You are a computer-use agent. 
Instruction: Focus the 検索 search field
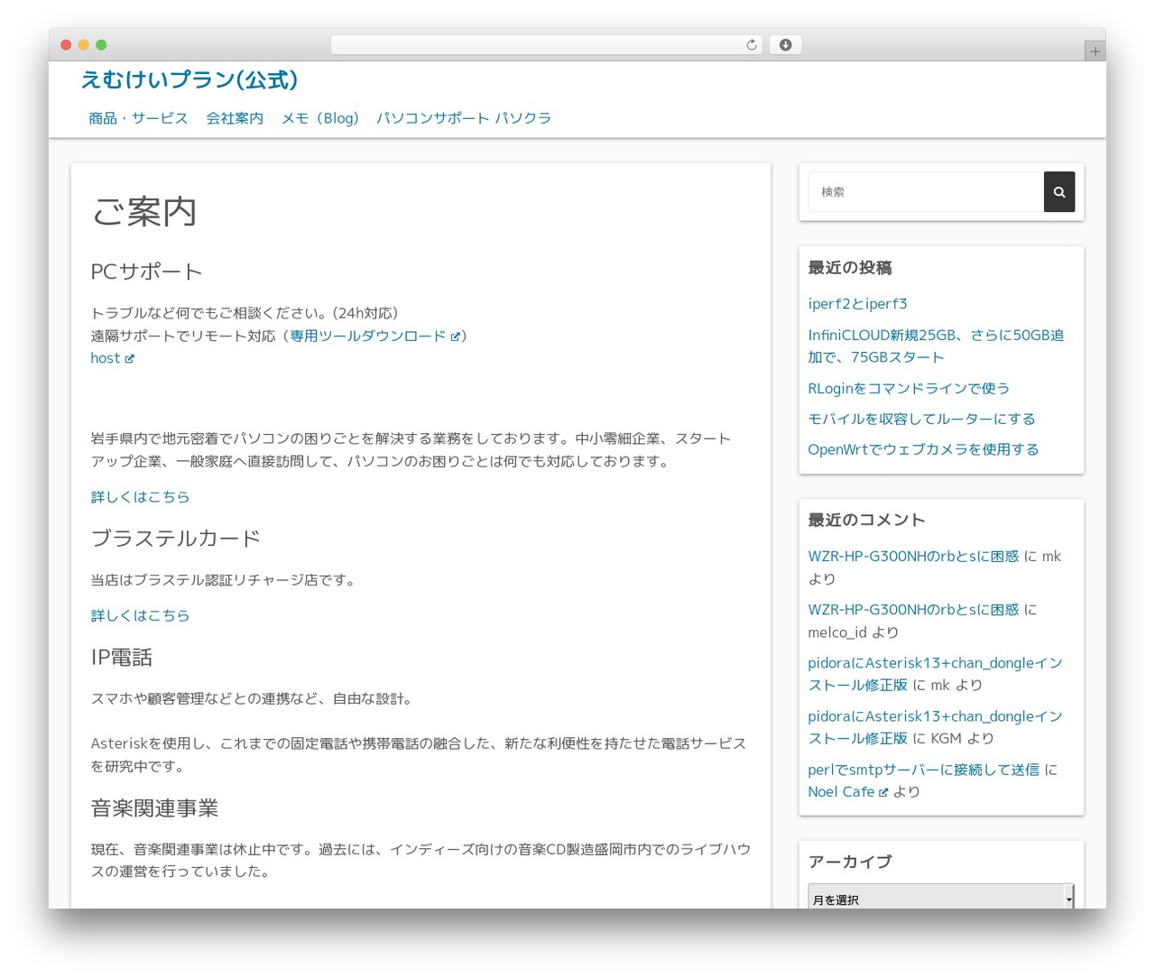click(926, 192)
